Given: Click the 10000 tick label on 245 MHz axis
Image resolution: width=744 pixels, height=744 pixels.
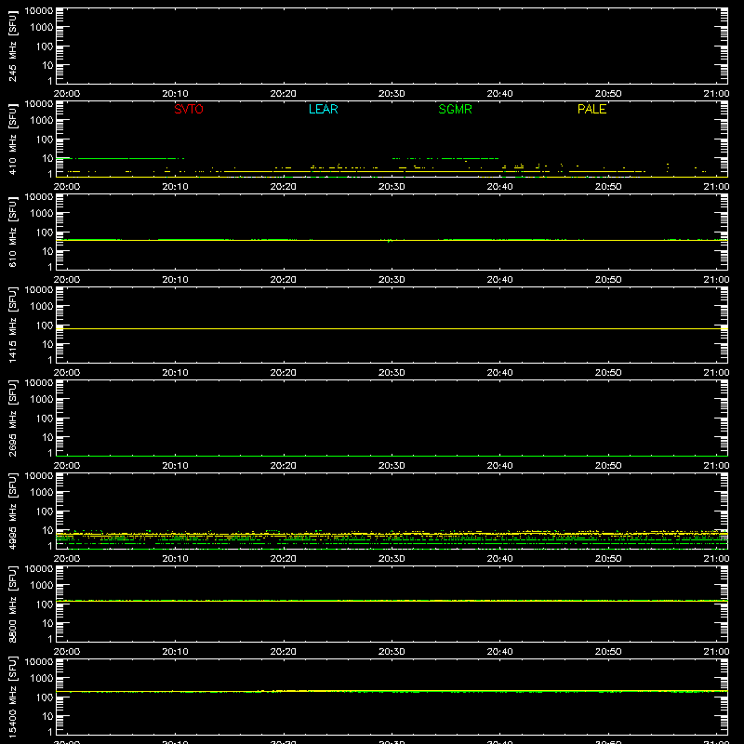Looking at the screenshot, I should (39, 11).
